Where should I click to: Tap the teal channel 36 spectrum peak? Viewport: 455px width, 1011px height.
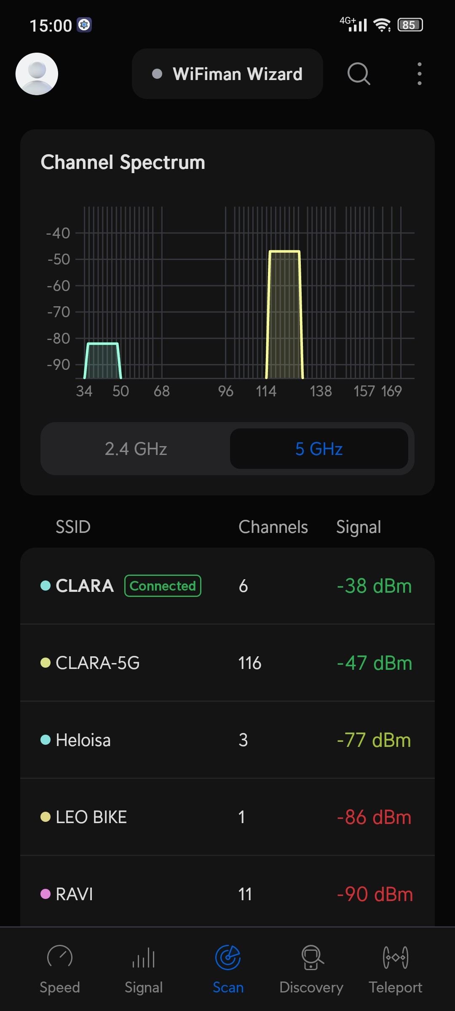102,361
